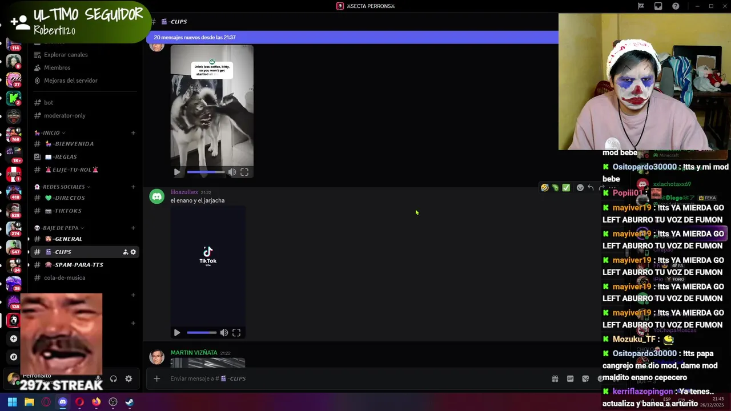Collapse the -REDES SOCIALES category
Viewport: 731px width, 411px height.
(62, 187)
